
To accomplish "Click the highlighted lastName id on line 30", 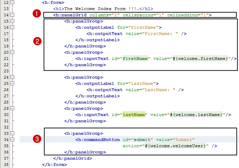I will coord(134,115).
